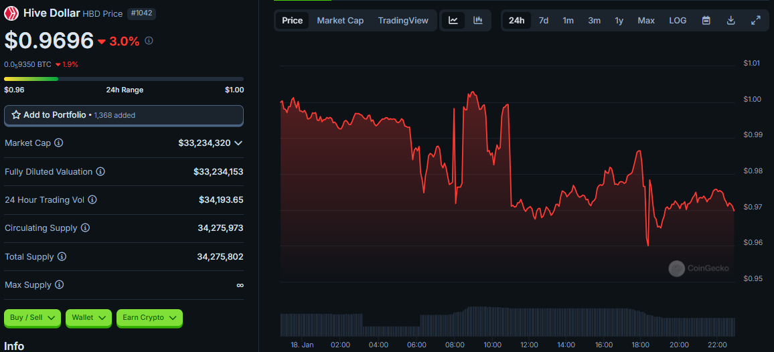Select the 1m time range
The height and width of the screenshot is (352, 774).
coord(568,21)
